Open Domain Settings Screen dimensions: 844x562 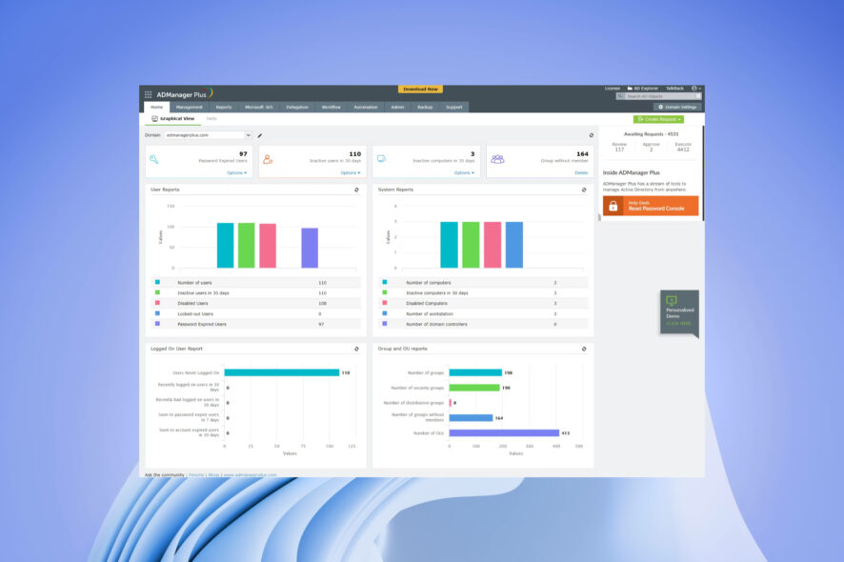pyautogui.click(x=677, y=107)
